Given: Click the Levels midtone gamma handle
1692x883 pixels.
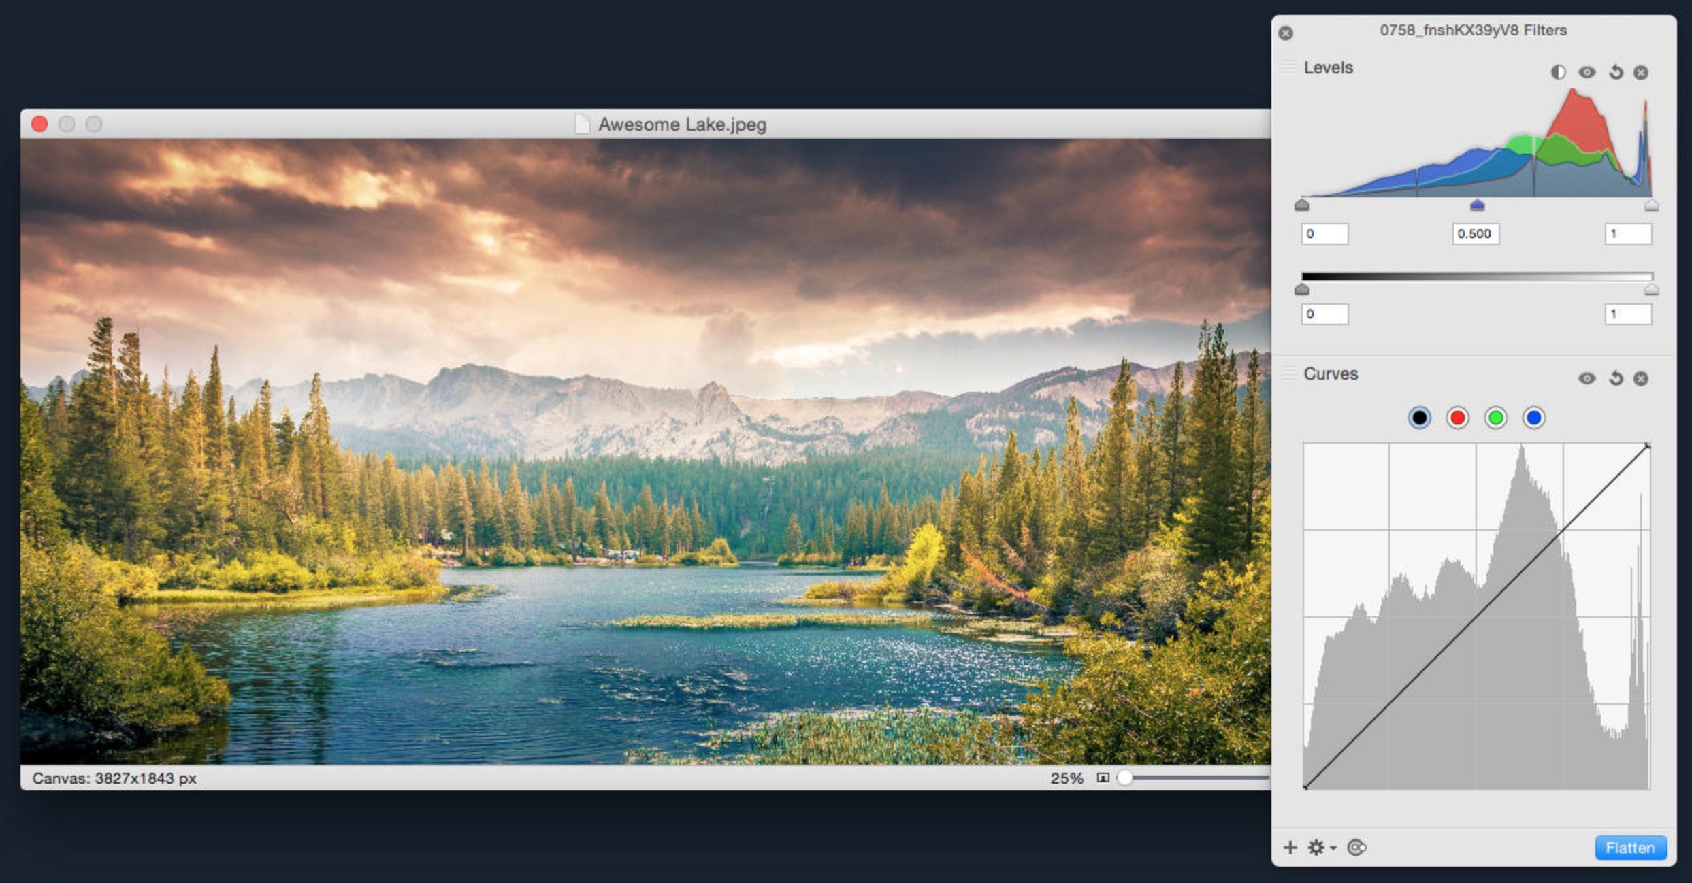Looking at the screenshot, I should [1477, 205].
